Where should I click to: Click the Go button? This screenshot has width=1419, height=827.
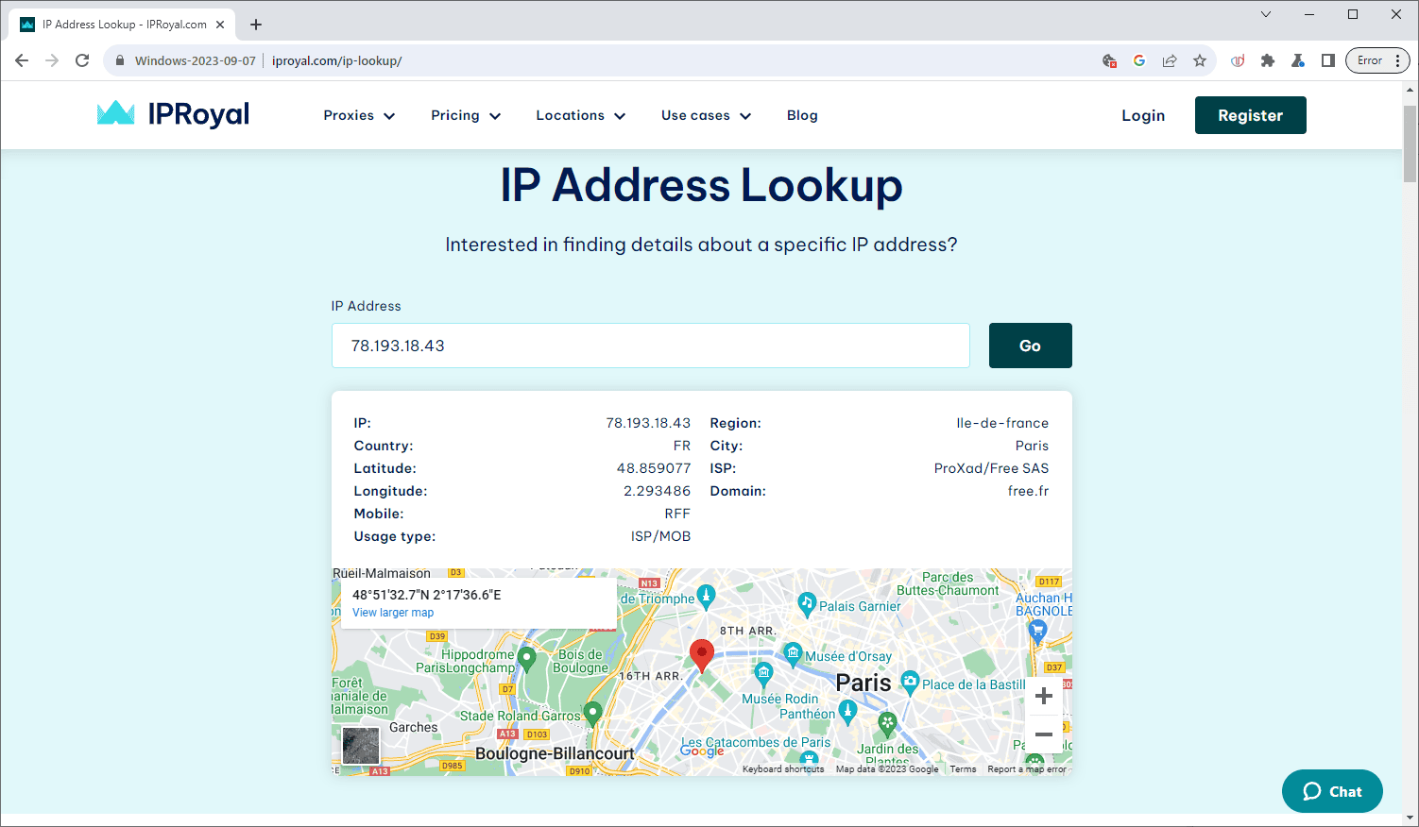(x=1030, y=346)
